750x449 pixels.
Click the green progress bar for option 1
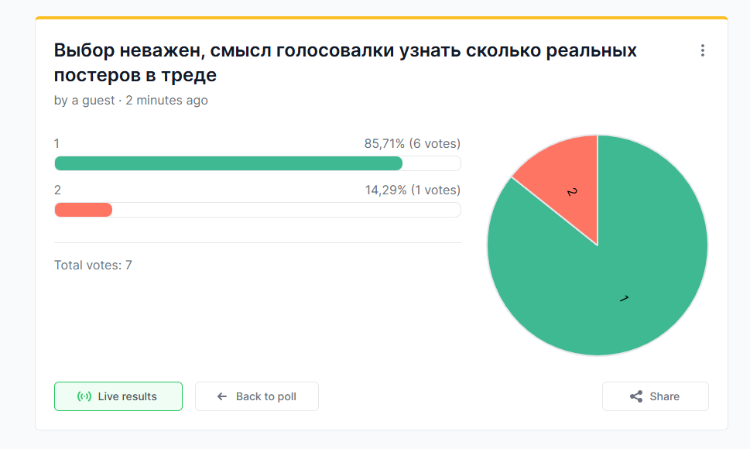tap(228, 163)
